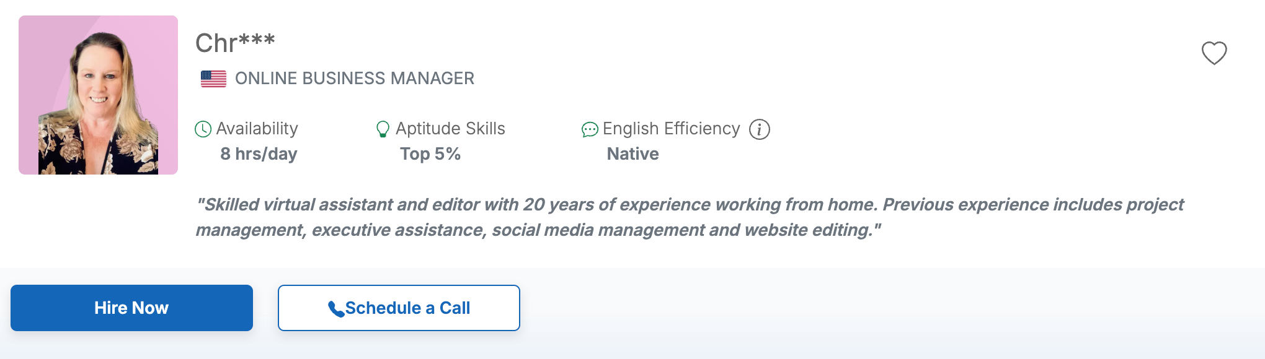Image resolution: width=1265 pixels, height=359 pixels.
Task: Click the Native English proficiency value
Action: (x=632, y=154)
